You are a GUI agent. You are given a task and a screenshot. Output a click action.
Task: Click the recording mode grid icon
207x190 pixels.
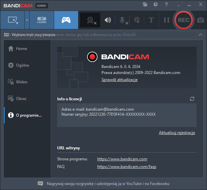6,35
